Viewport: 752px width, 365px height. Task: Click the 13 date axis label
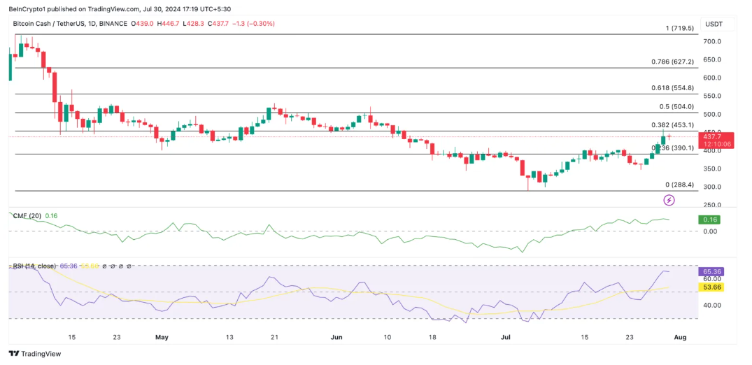pyautogui.click(x=230, y=337)
